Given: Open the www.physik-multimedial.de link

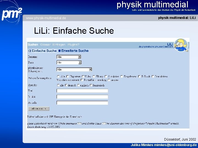Looking at the screenshot, I should [46, 18].
